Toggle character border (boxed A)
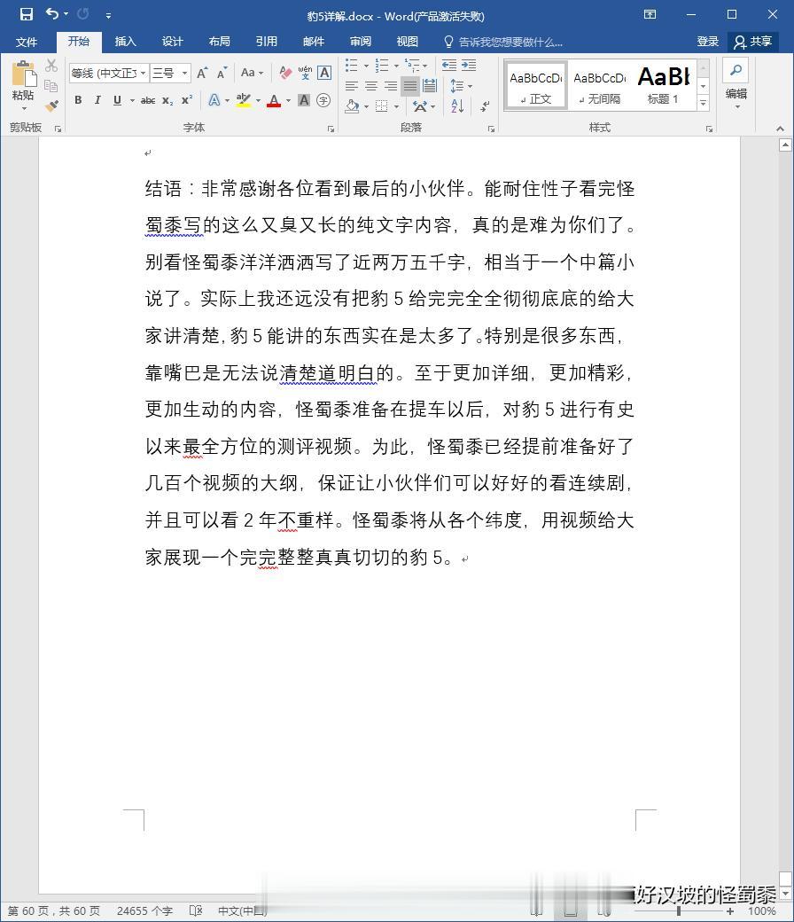The width and height of the screenshot is (794, 922). coord(324,73)
